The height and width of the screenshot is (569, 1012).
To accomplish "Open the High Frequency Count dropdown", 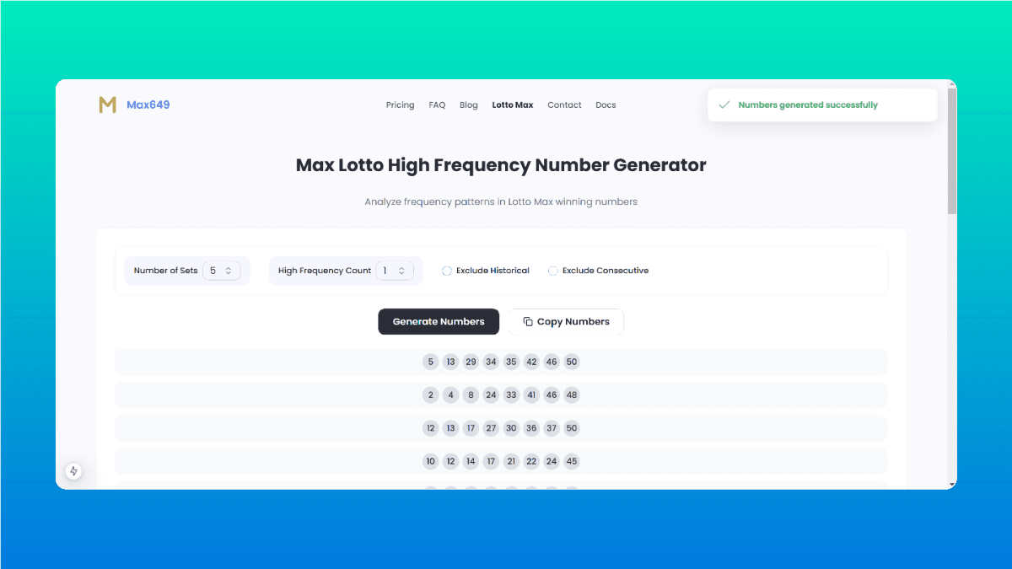I will click(395, 271).
